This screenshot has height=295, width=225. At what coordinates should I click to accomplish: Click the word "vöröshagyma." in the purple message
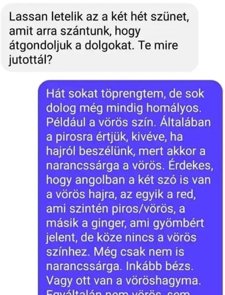163,281
